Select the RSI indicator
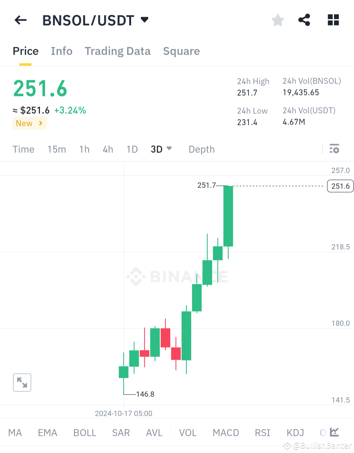This screenshot has height=453, width=354. [x=262, y=433]
